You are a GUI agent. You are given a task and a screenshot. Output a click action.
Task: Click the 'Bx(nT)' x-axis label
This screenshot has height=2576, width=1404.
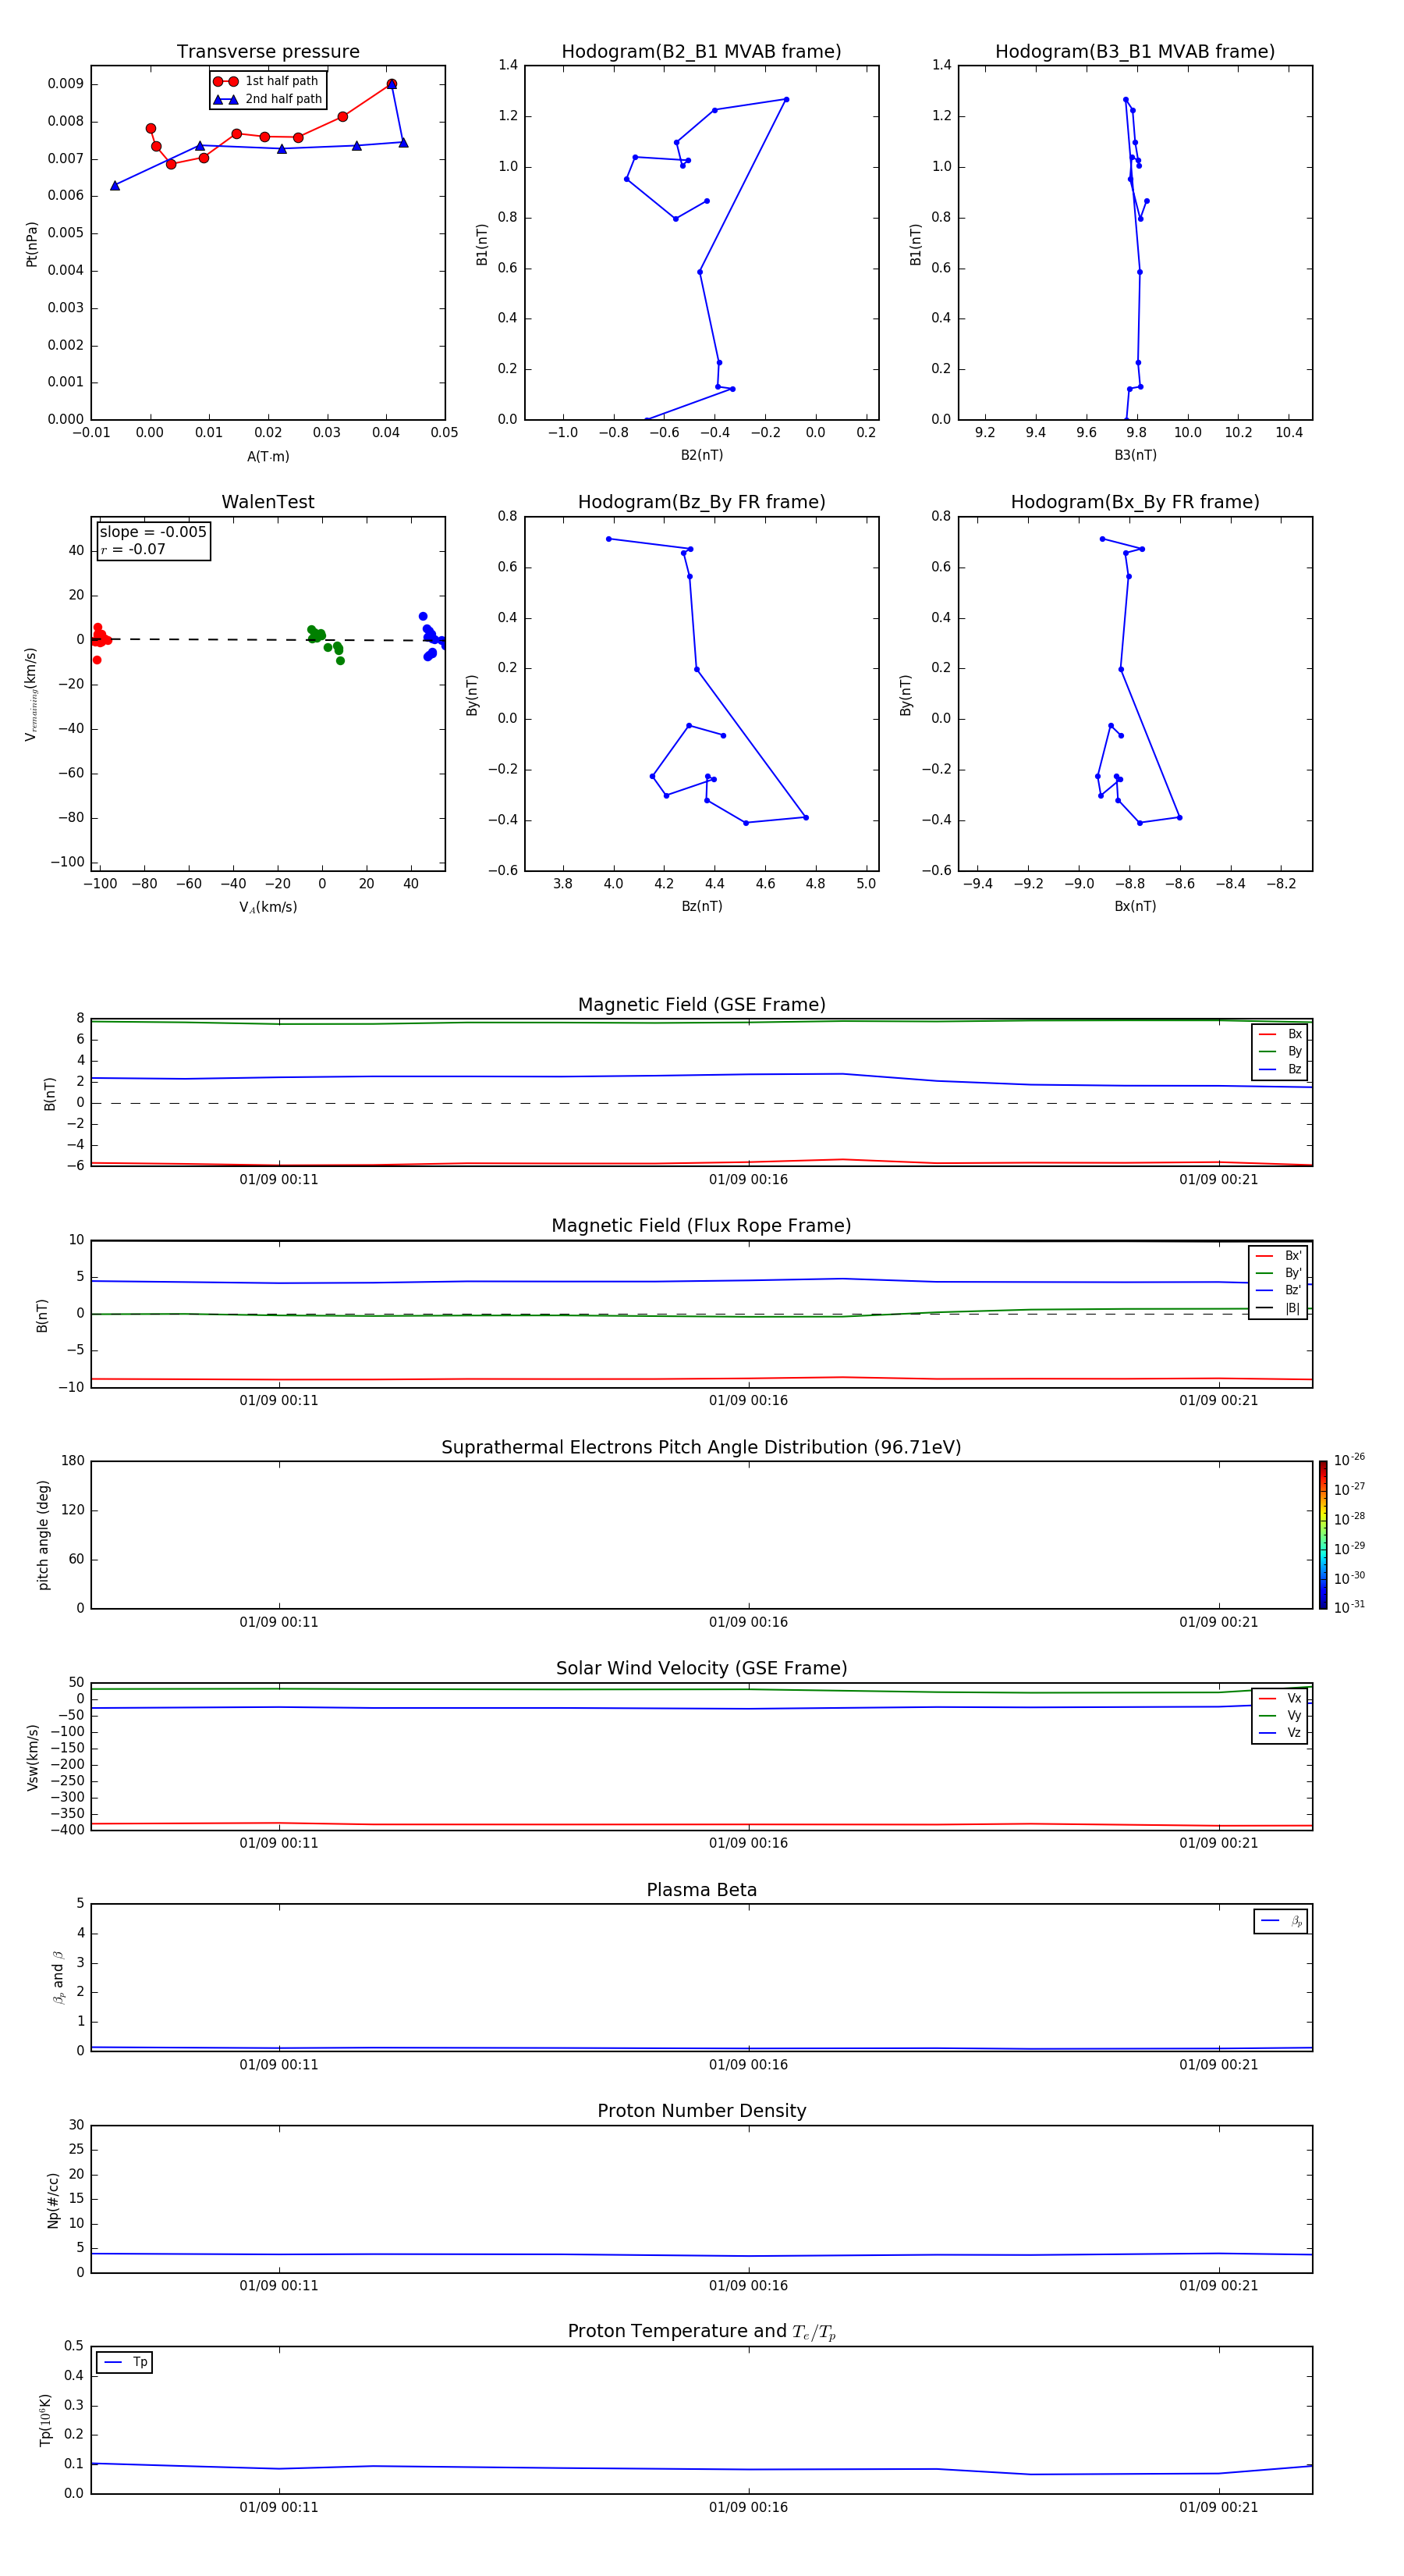pos(1135,906)
